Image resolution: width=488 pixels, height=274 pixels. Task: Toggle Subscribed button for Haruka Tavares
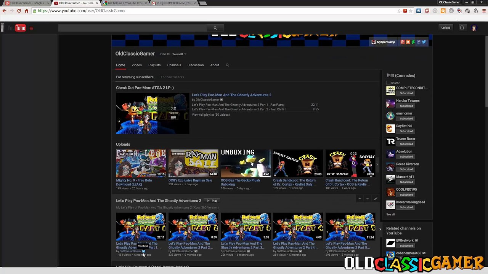[406, 106]
